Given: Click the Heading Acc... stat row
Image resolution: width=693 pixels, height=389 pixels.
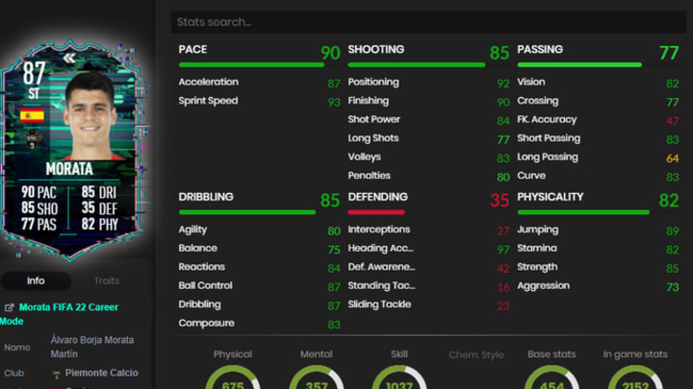Looking at the screenshot, I should pos(428,249).
